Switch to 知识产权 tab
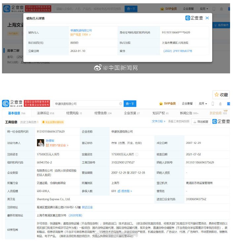Viewport: 237px width, 241px height. 160,113
